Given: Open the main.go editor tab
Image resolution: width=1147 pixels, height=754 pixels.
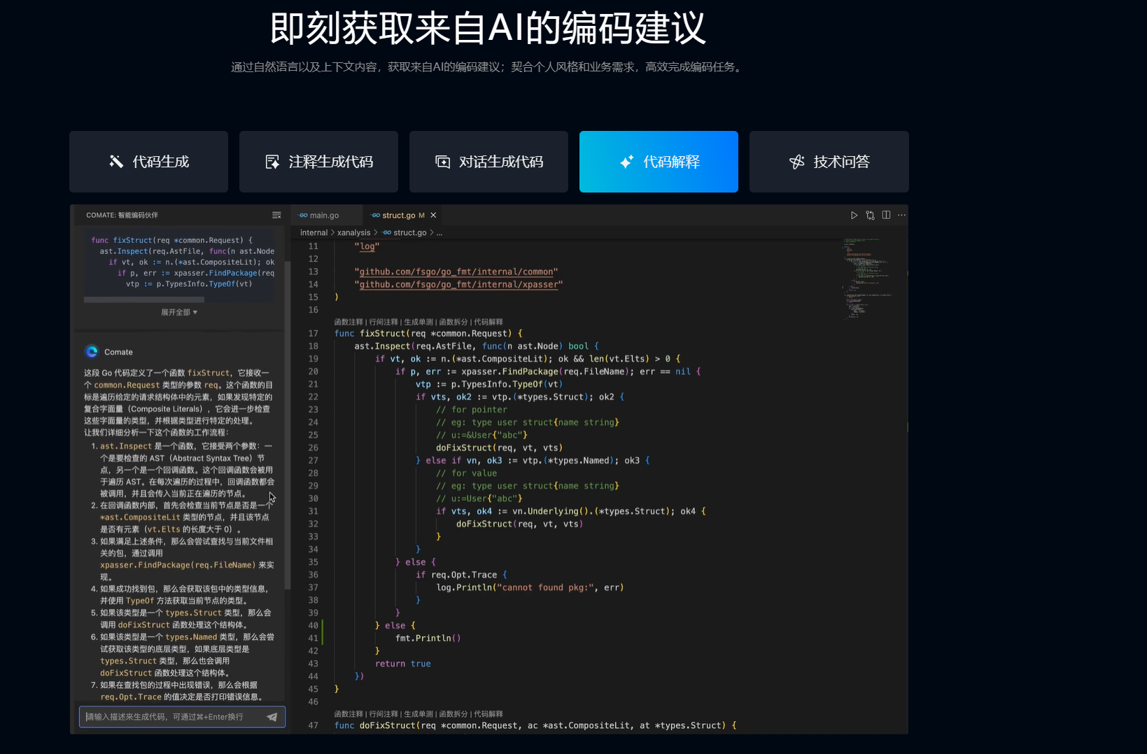Looking at the screenshot, I should [x=325, y=215].
